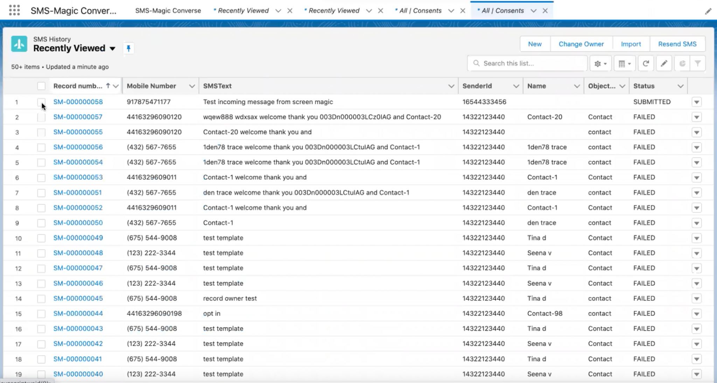The width and height of the screenshot is (717, 383).
Task: Open row actions for SM-000000053
Action: pyautogui.click(x=697, y=177)
